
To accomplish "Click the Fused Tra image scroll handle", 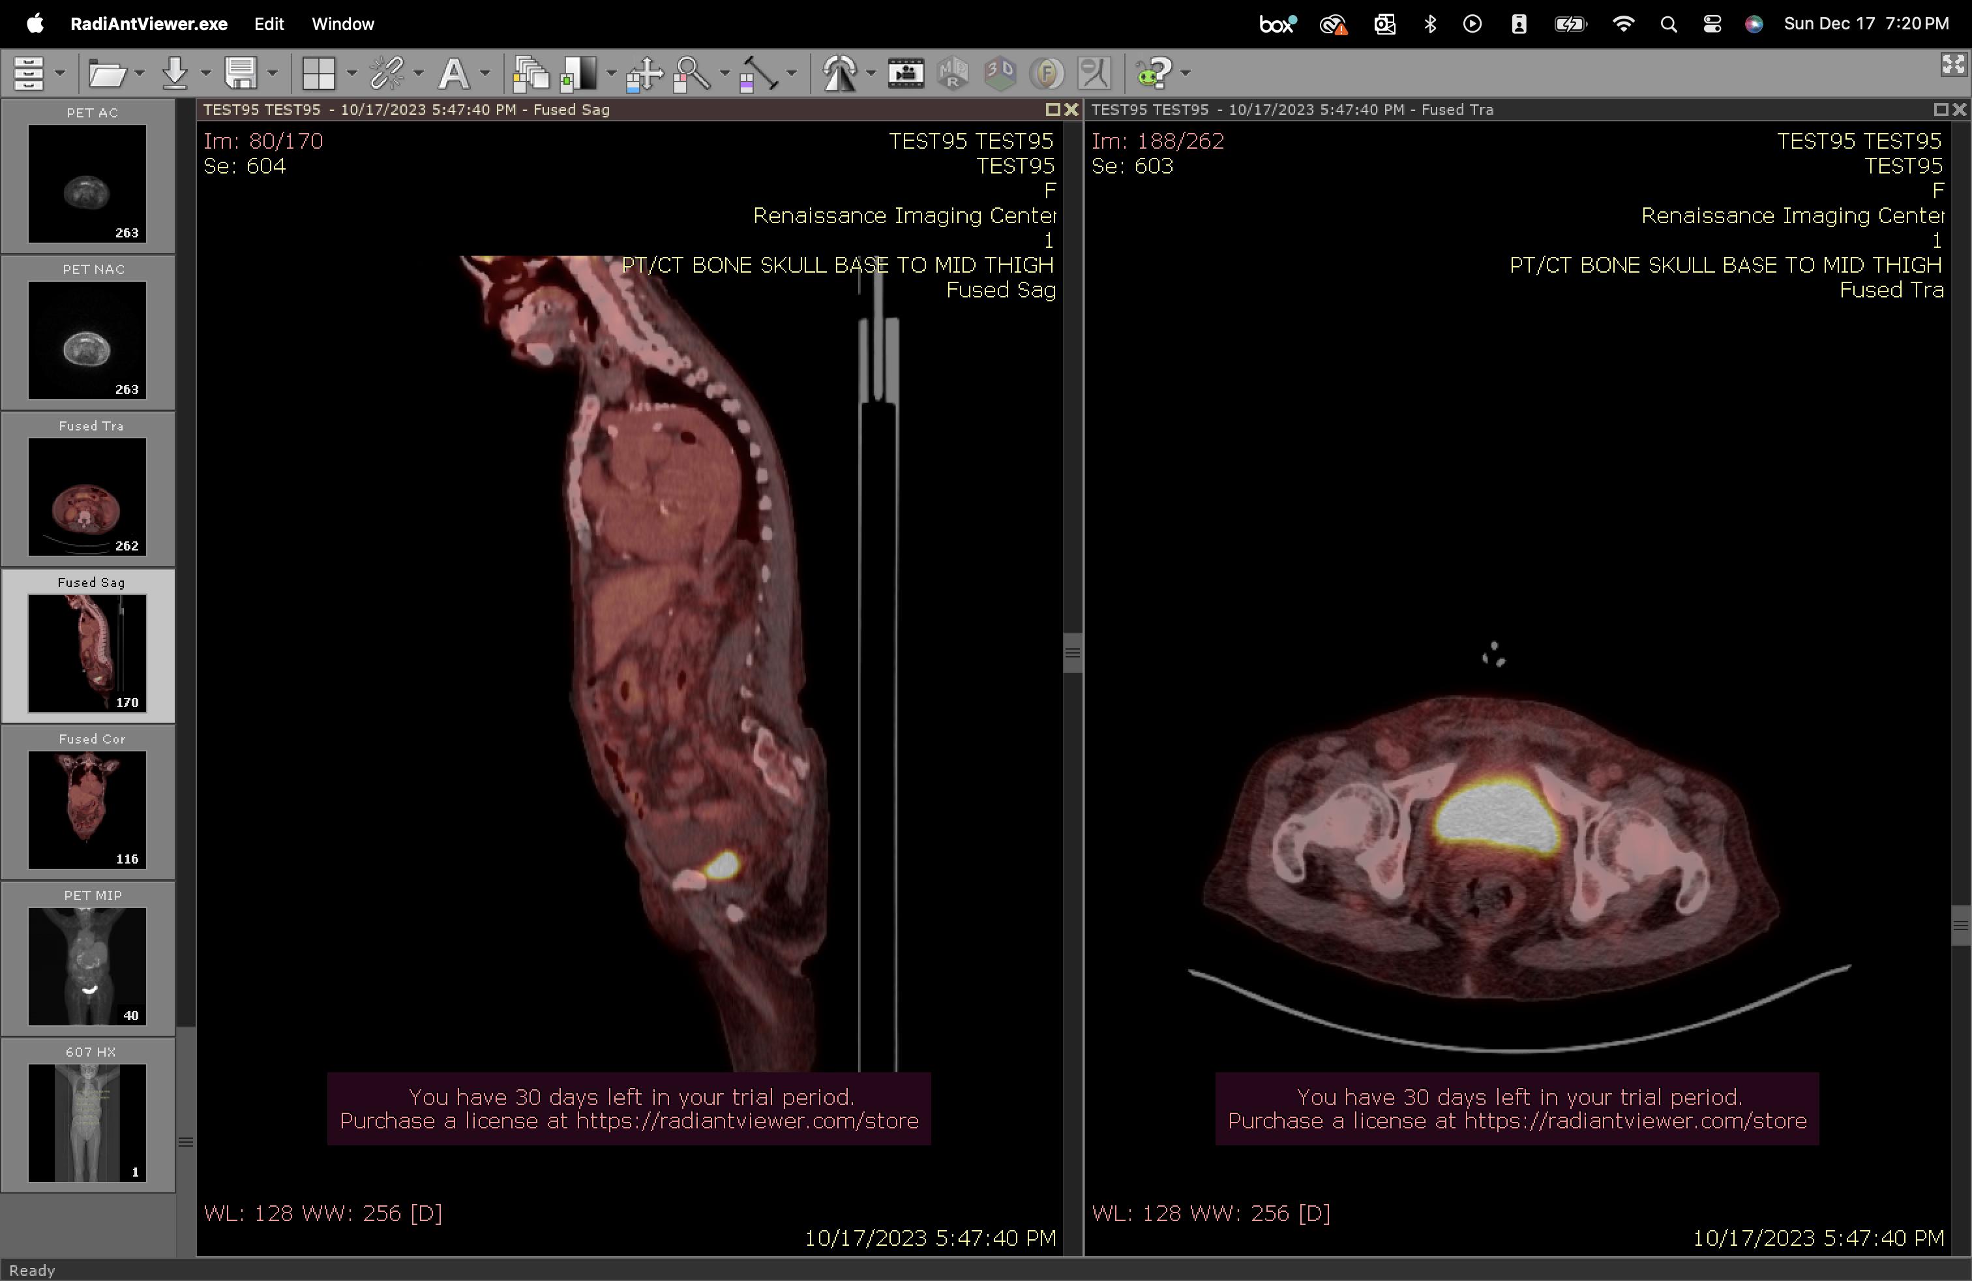I will tap(1961, 926).
